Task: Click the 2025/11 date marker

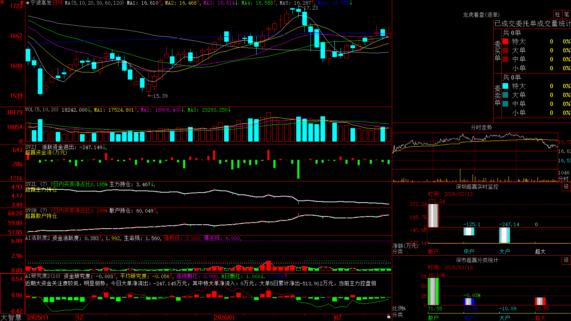Action: [38, 317]
